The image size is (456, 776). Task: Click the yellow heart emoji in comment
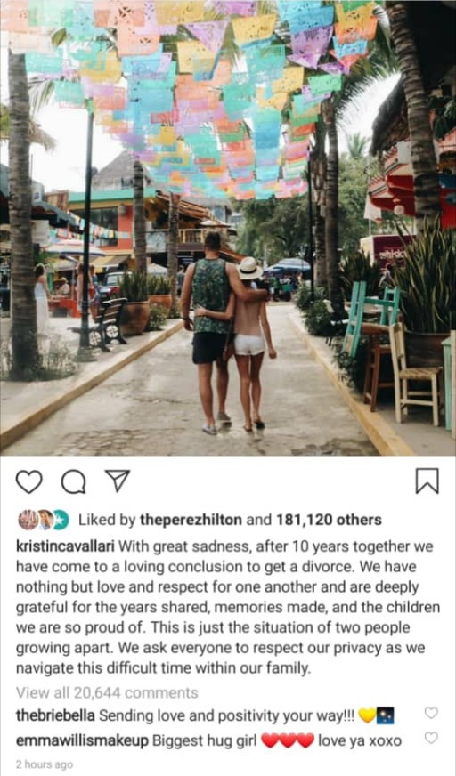(367, 715)
